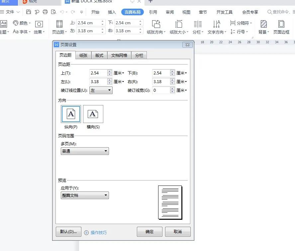Image resolution: width=295 pixels, height=251 pixels.
Task: Increase ribbon 上 top margin stepper
Action: [102, 21]
